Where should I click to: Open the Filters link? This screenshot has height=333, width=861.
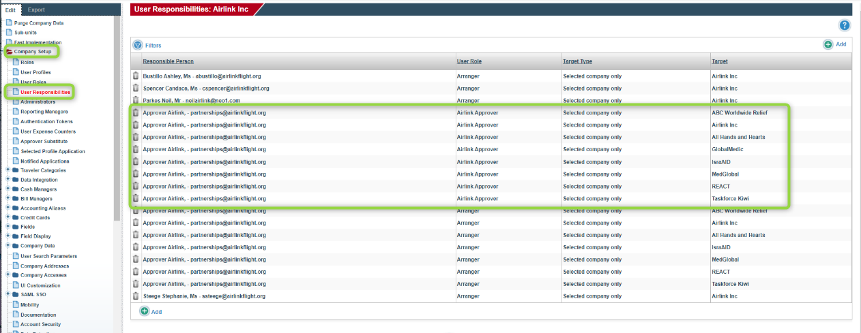[x=153, y=45]
